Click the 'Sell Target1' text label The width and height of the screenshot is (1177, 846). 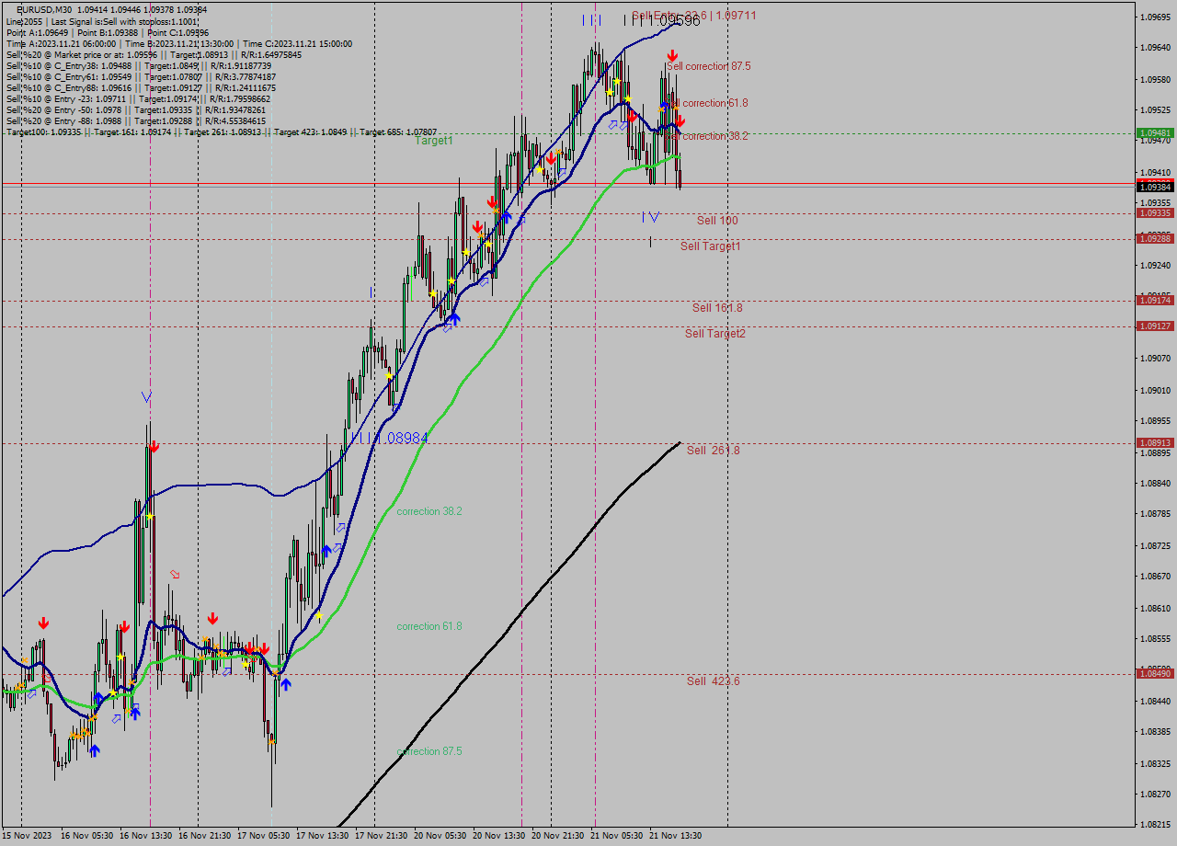click(x=708, y=246)
